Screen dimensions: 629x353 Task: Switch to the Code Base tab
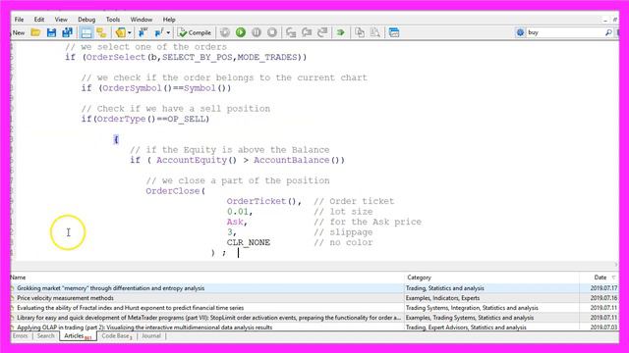coord(116,336)
